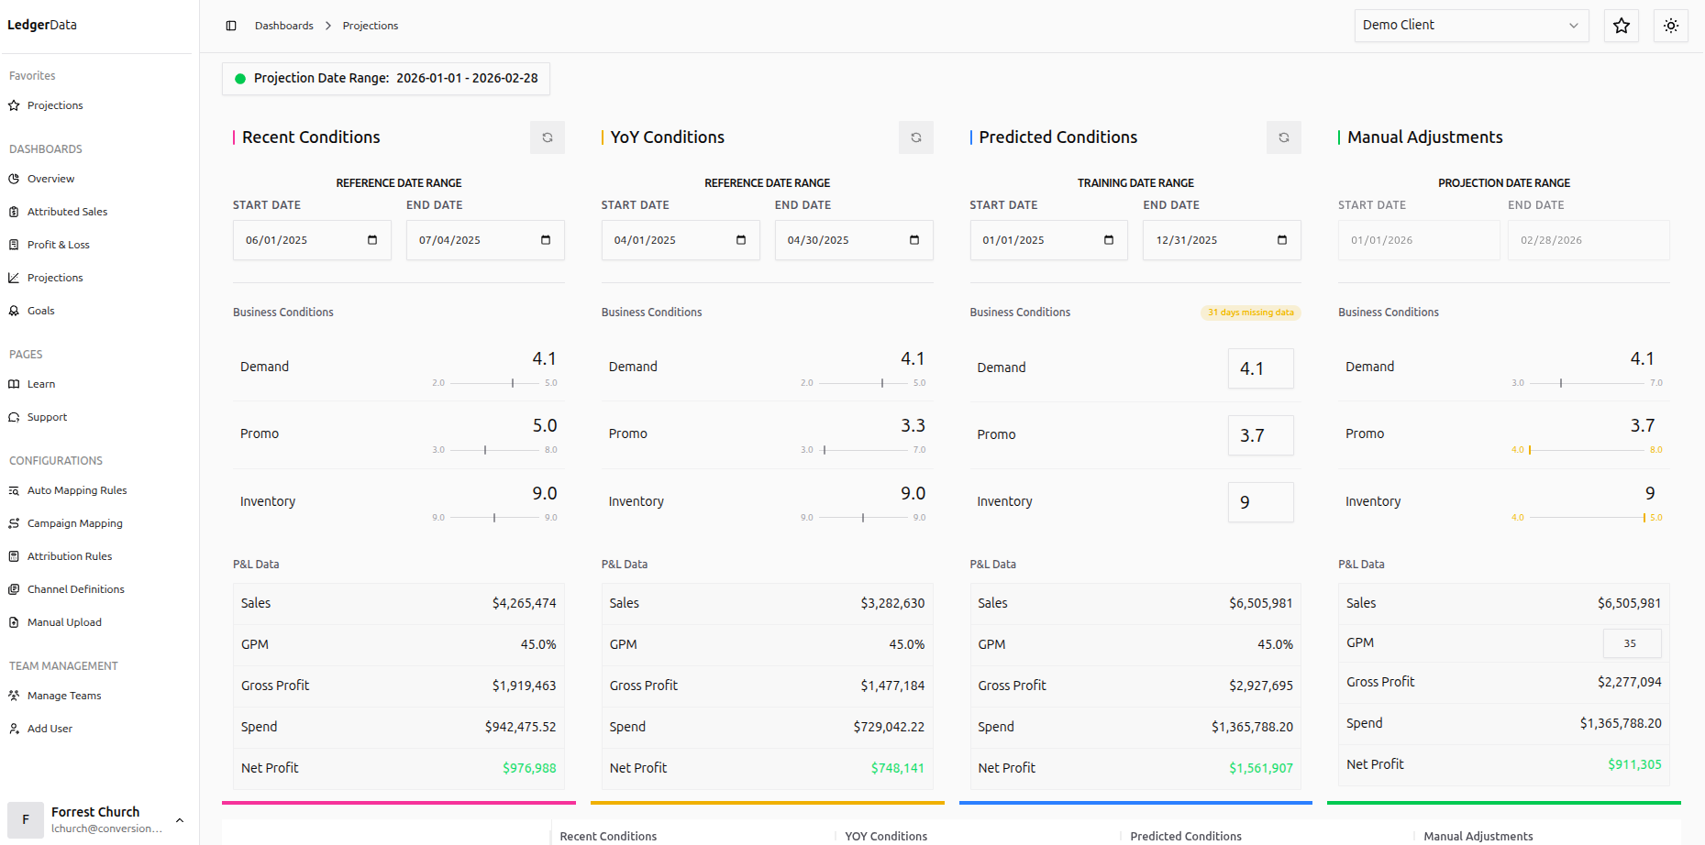The image size is (1705, 845).
Task: Open the Demo Client dropdown
Action: pyautogui.click(x=1471, y=26)
